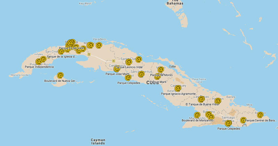Click the @ marker above Parque de Morón

point(161,70)
